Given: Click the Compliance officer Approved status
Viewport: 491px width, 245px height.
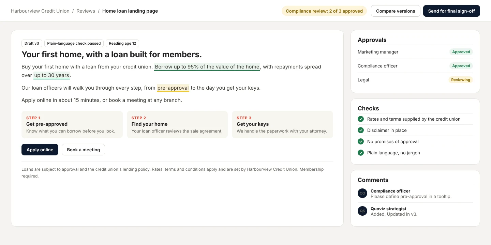Looking at the screenshot, I should (461, 66).
